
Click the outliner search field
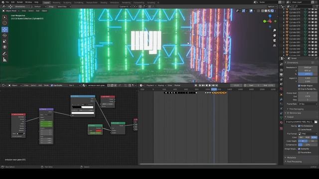(304, 6)
